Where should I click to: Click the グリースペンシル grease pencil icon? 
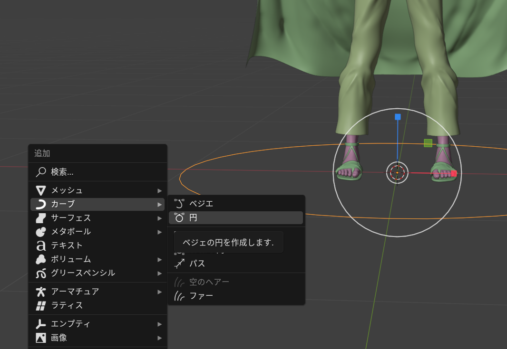pos(41,273)
